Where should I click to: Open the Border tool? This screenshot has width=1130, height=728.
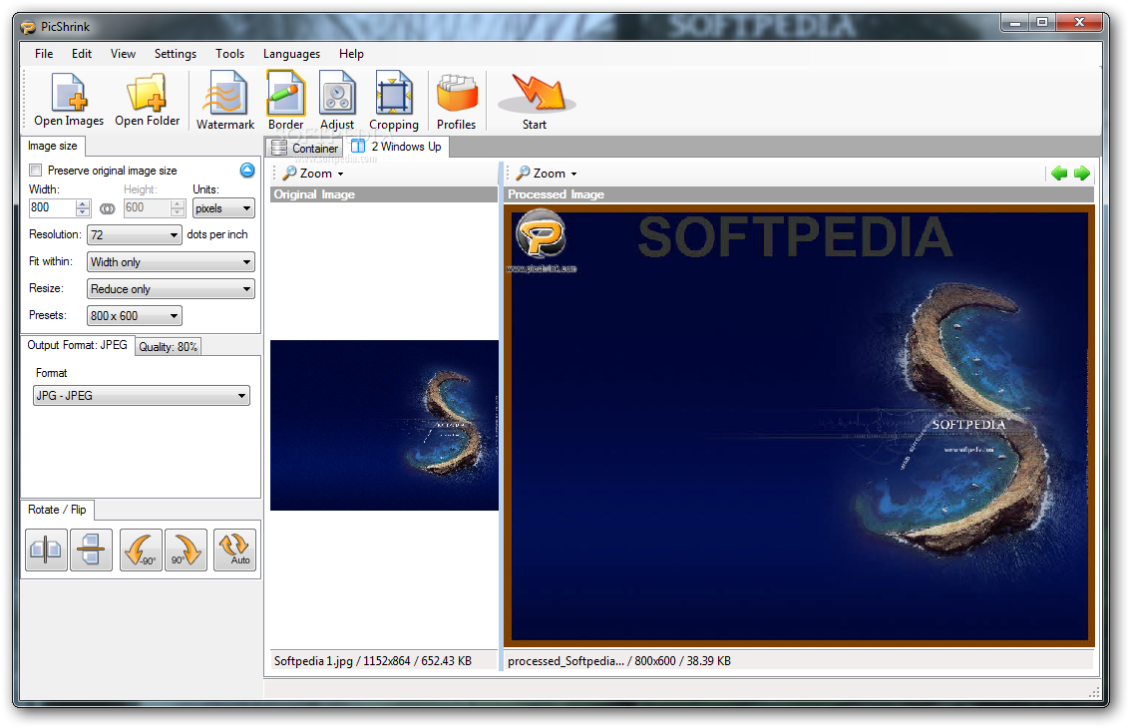point(286,101)
